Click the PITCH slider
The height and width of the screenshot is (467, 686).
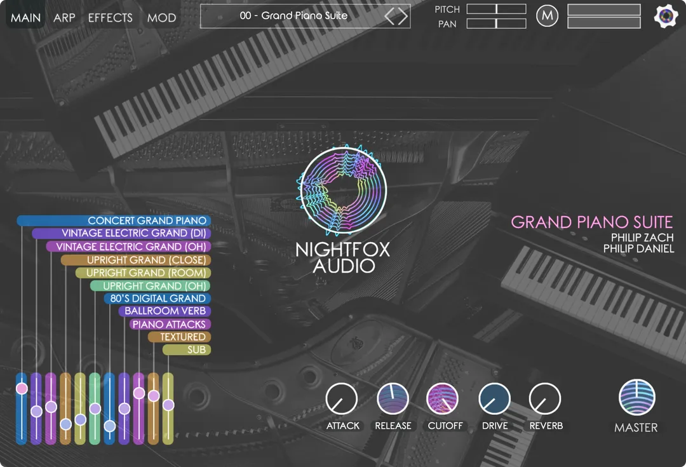coord(495,9)
